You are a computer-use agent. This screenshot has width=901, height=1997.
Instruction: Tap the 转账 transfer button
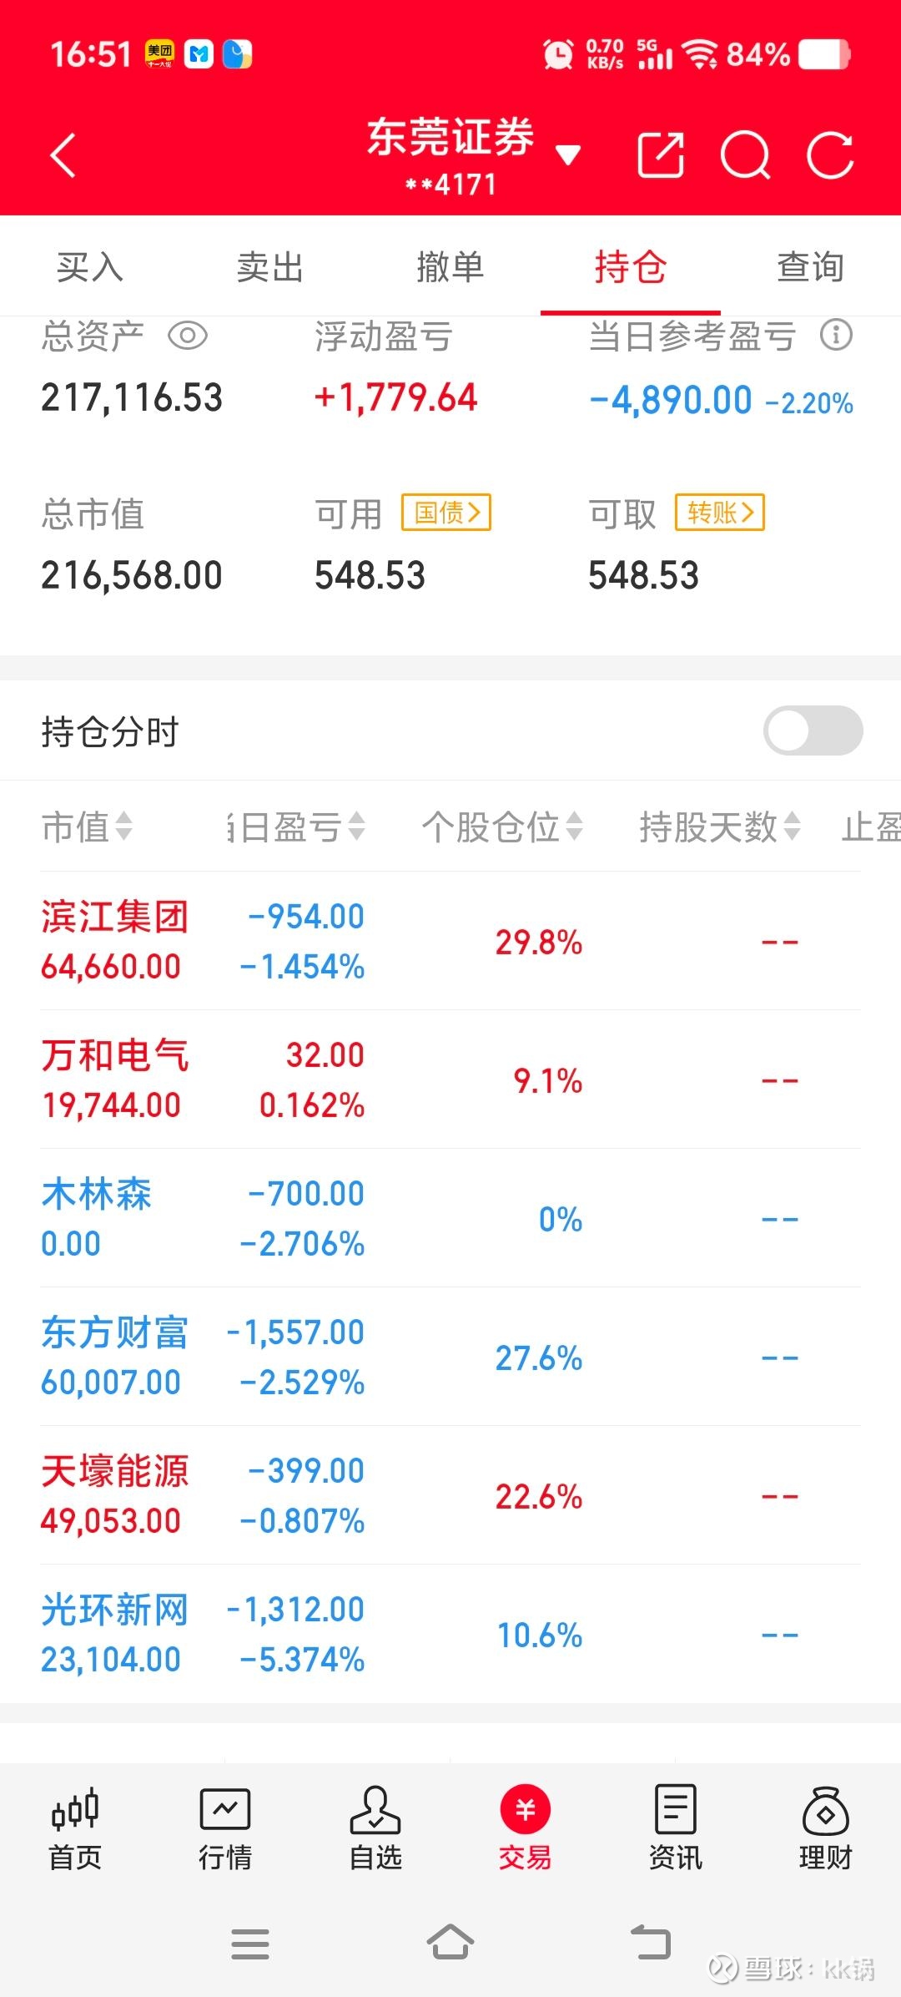tap(720, 512)
